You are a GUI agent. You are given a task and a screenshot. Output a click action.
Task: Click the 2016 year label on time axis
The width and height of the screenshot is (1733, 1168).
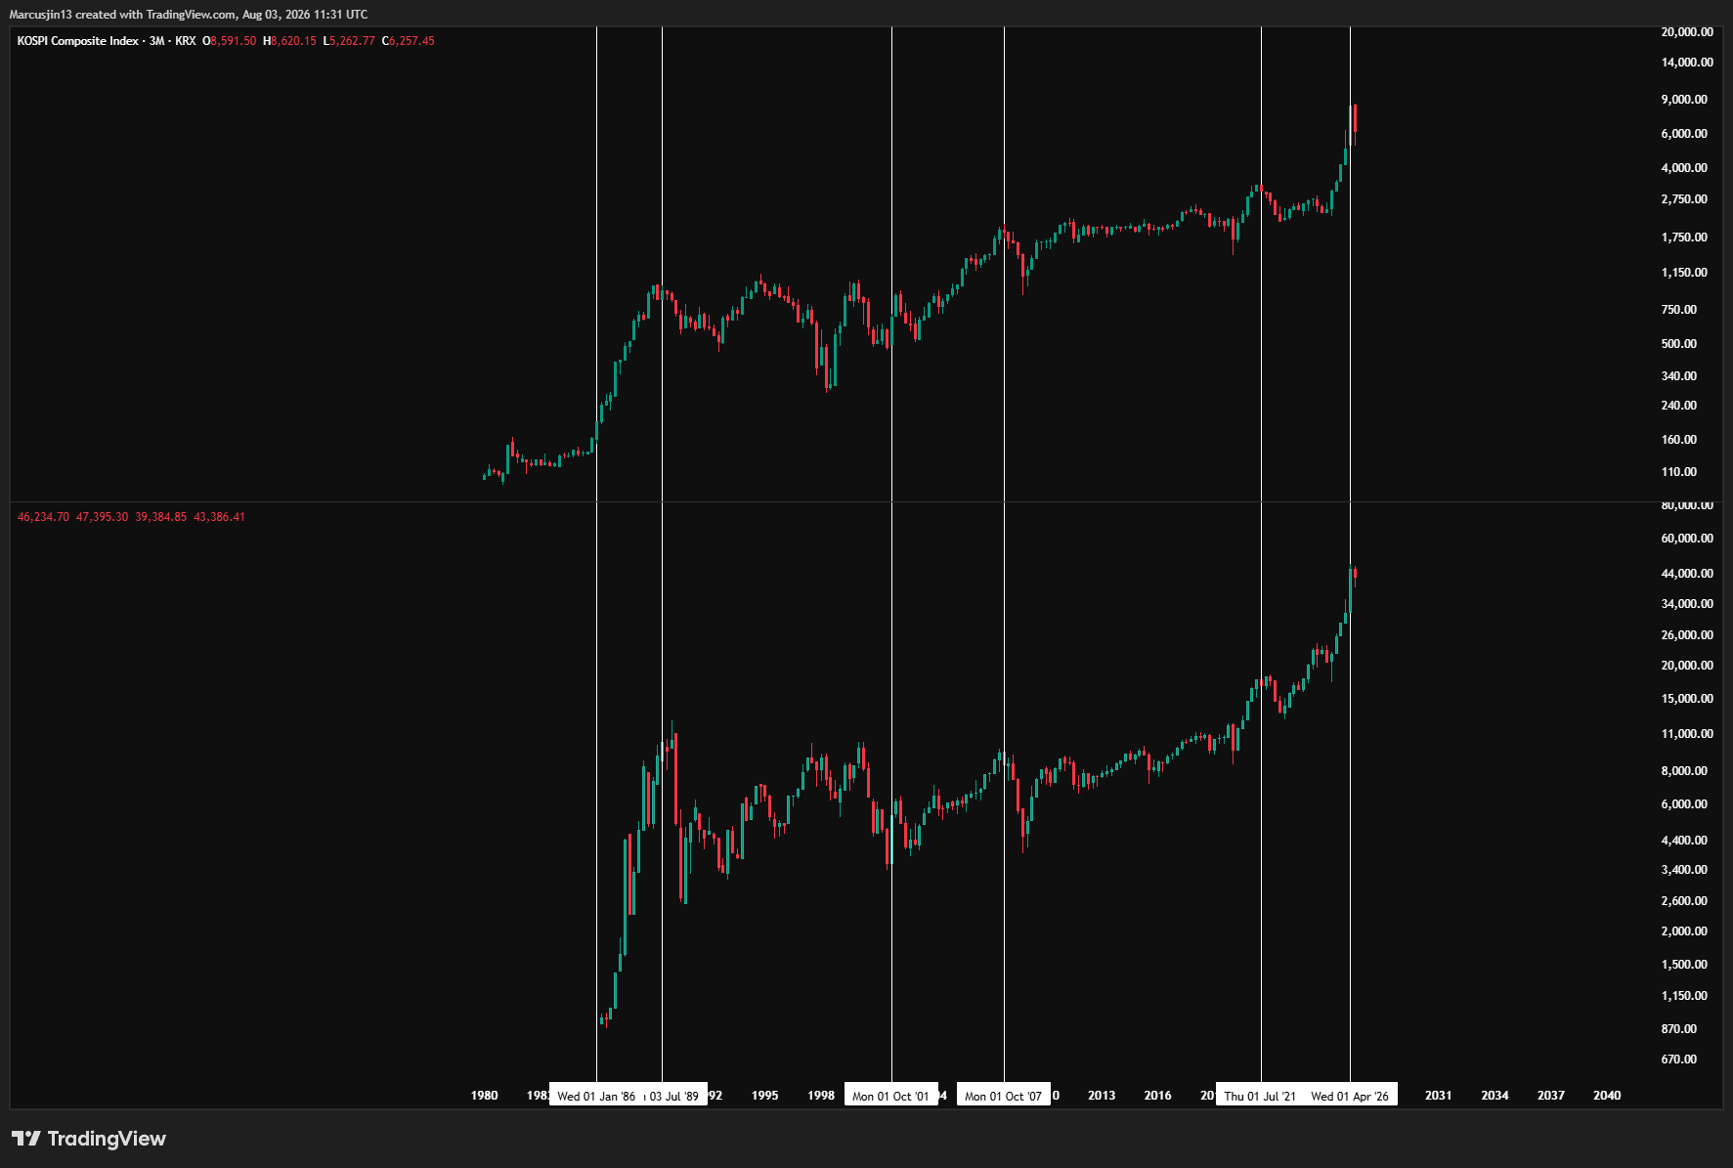1158,1096
